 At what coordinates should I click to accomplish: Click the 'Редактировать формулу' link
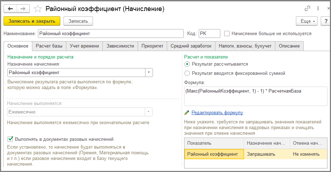(x=217, y=113)
